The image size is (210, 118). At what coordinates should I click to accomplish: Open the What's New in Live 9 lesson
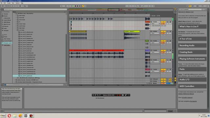(192, 27)
